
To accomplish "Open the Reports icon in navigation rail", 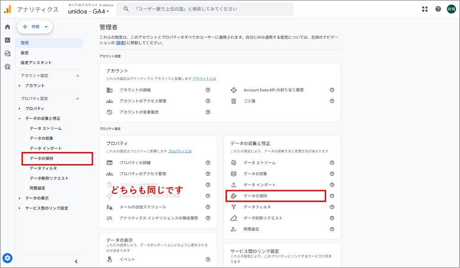I will point(7,40).
